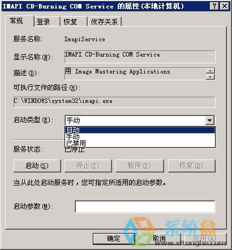Click the 启动(S) button
Viewport: 232px width, 250px height.
[37, 166]
